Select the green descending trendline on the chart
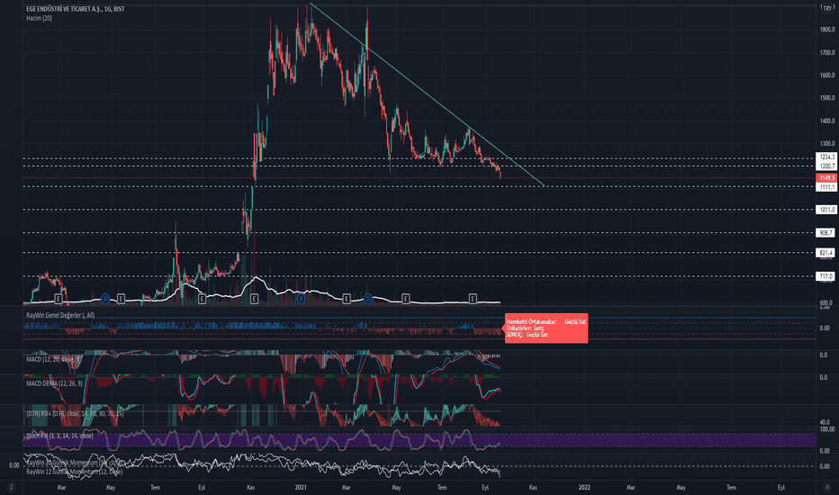Screen dimensions: 839x495 pyautogui.click(x=429, y=96)
